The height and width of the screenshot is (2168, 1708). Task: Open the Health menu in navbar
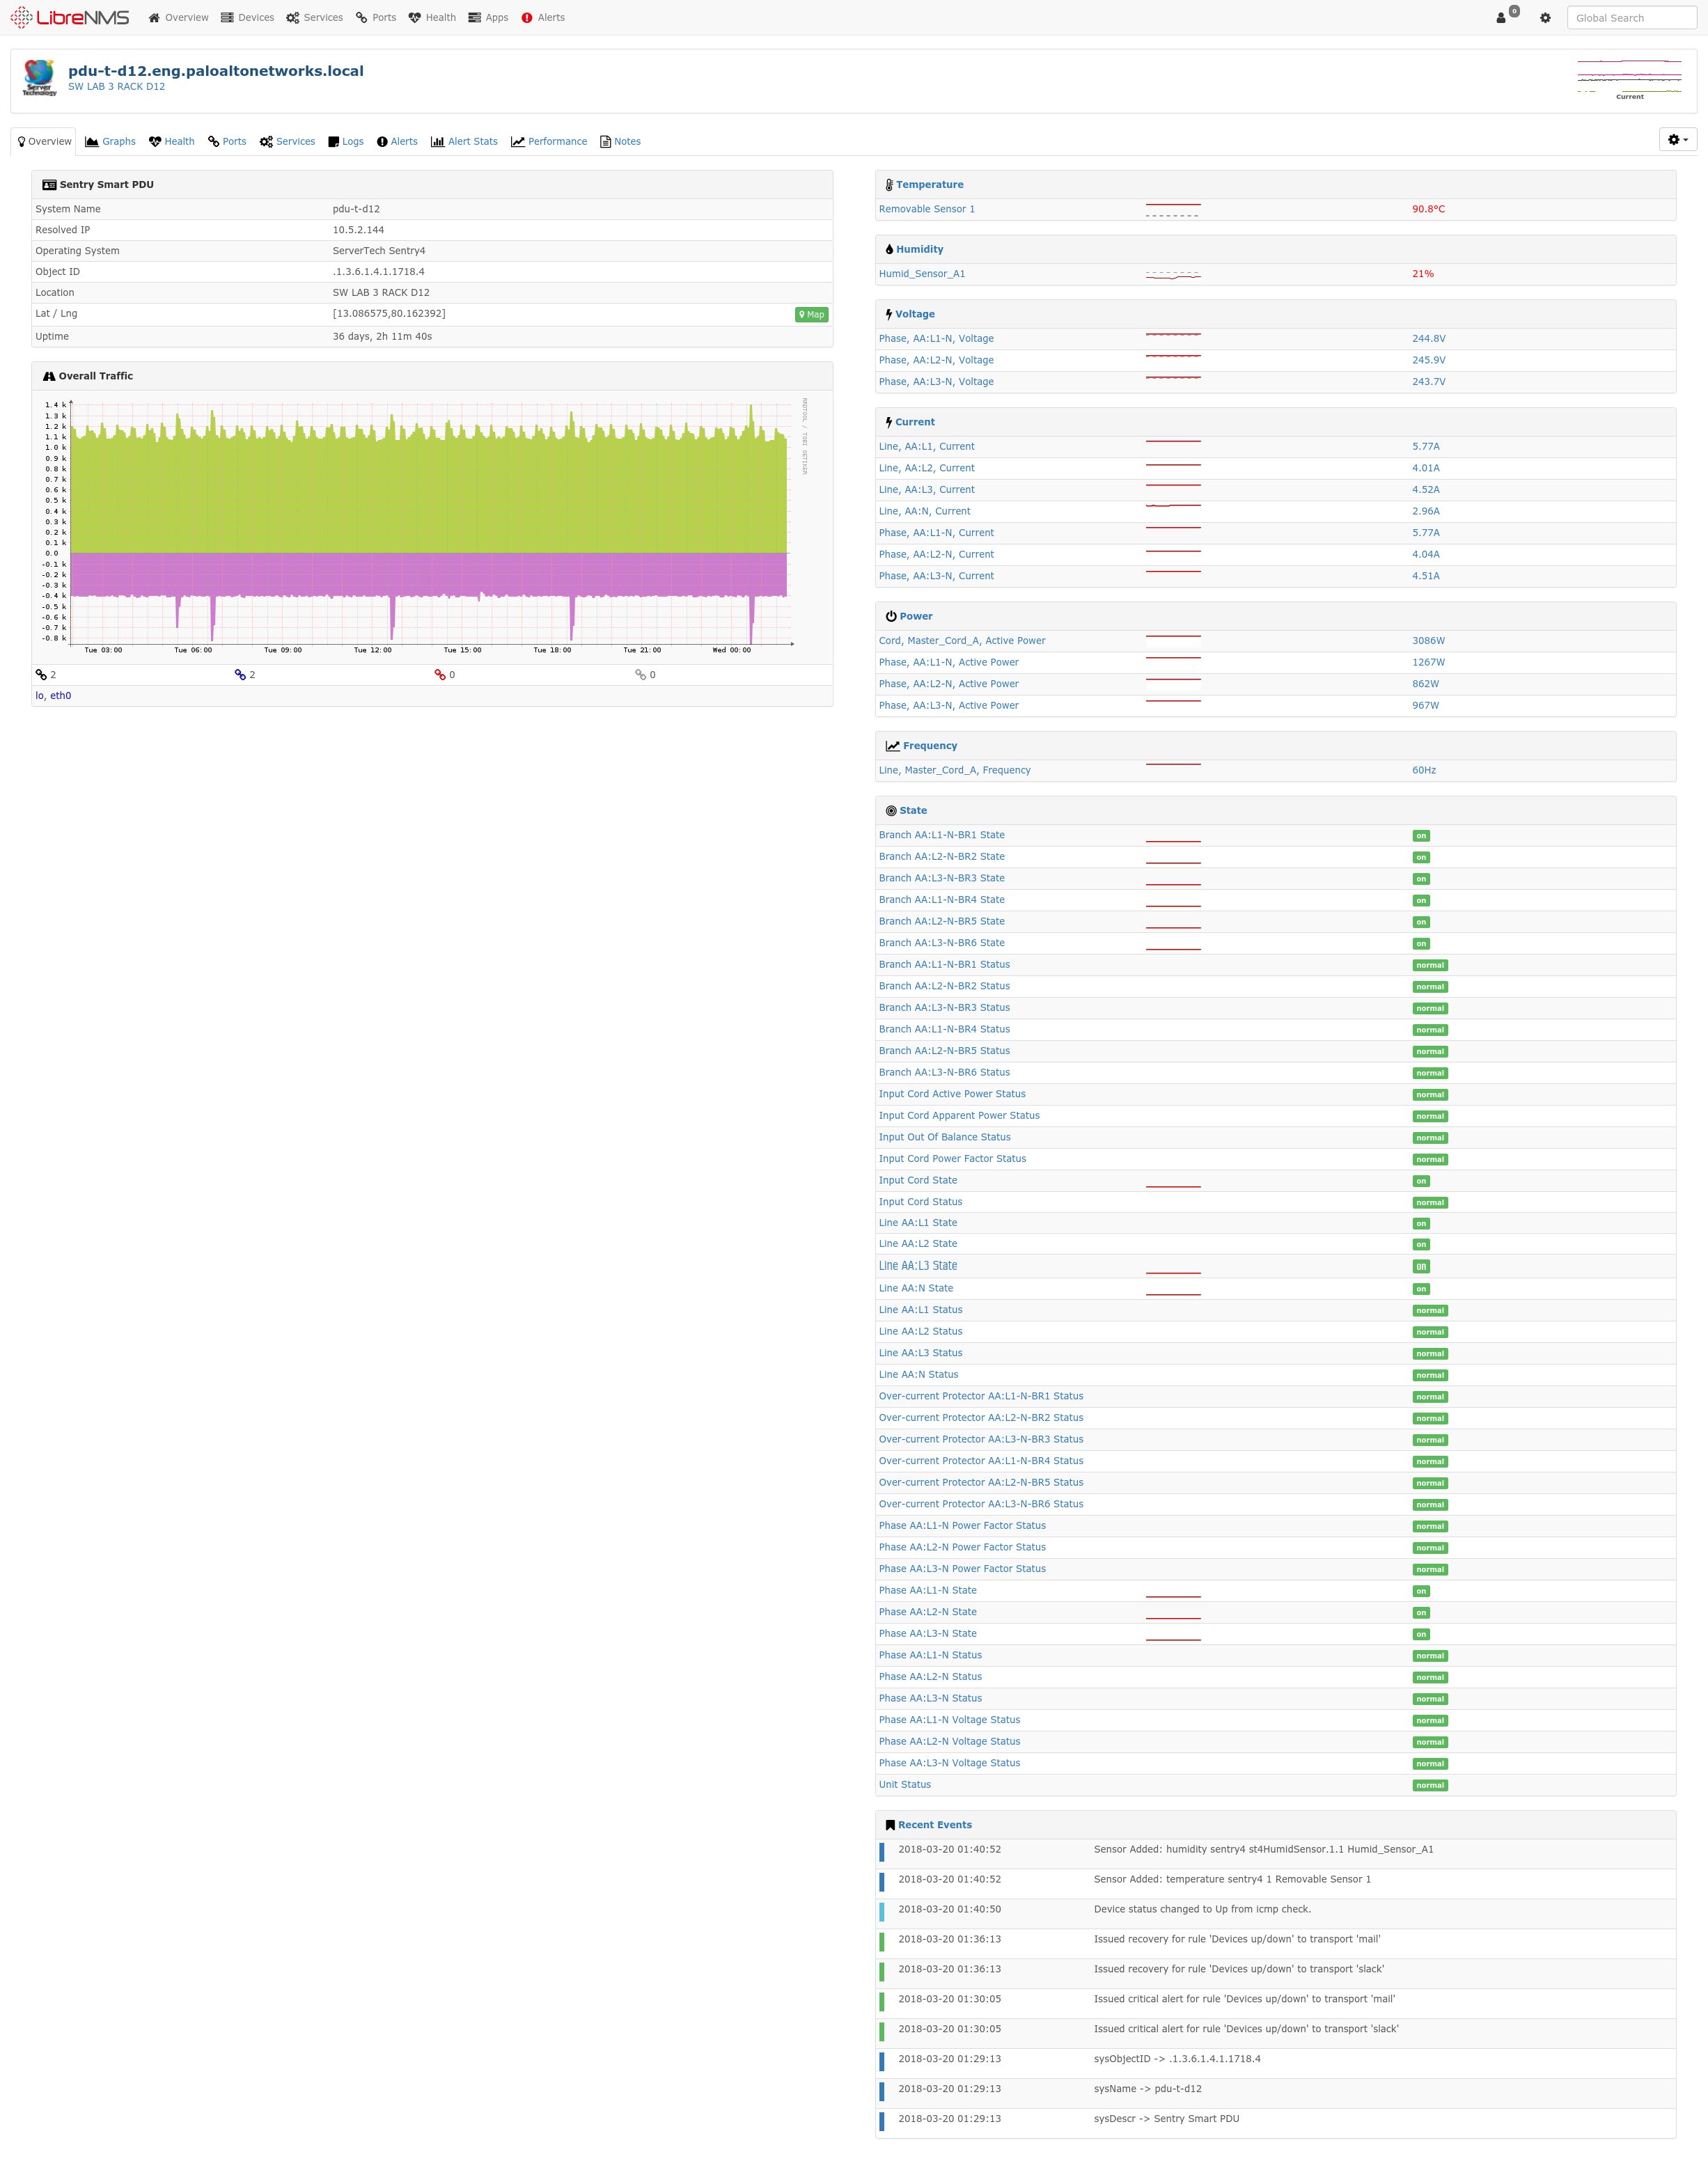432,17
